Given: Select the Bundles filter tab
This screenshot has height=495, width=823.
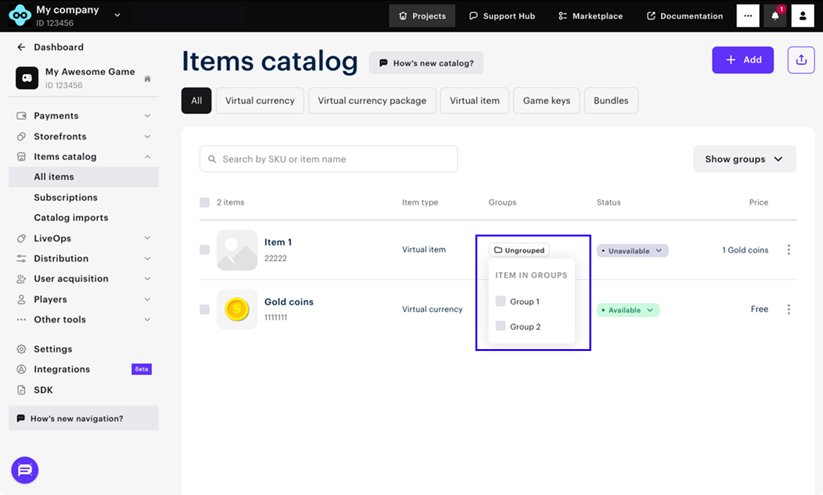Looking at the screenshot, I should [611, 101].
